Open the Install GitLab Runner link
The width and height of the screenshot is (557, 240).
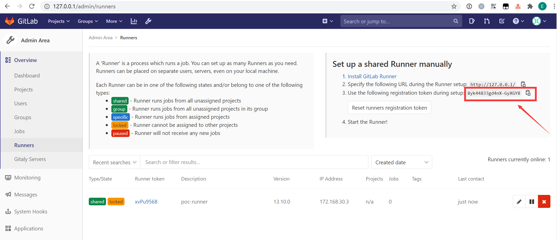[372, 76]
